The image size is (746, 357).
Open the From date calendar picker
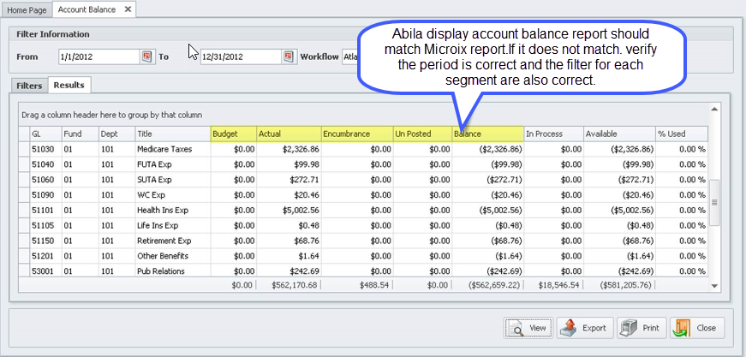(146, 57)
